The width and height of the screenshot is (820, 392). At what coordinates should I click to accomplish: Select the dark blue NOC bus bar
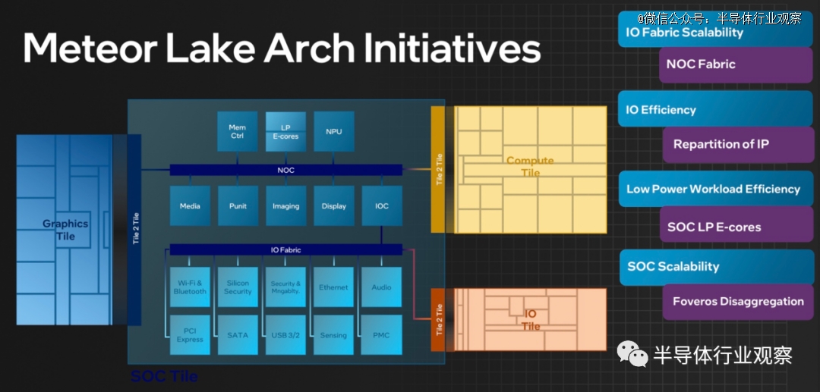(x=286, y=170)
